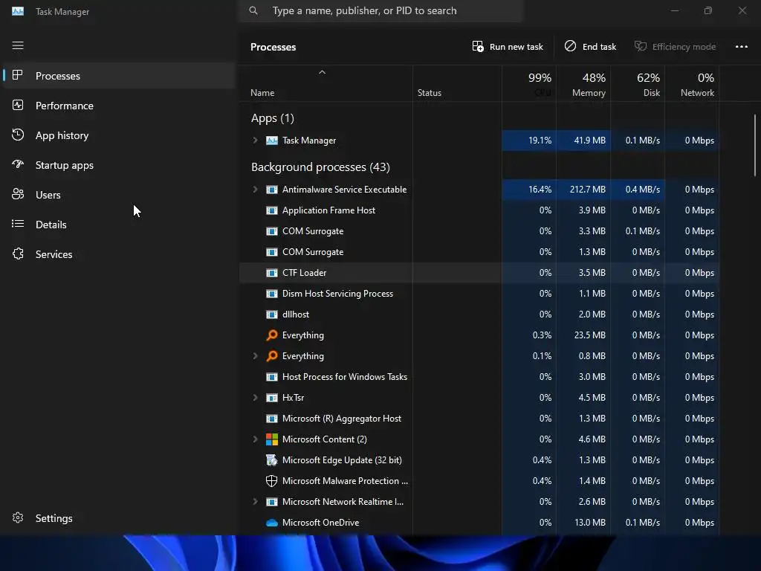Click the Antimalware Service Executable icon
Screen dimensions: 761x571
(x=272, y=190)
